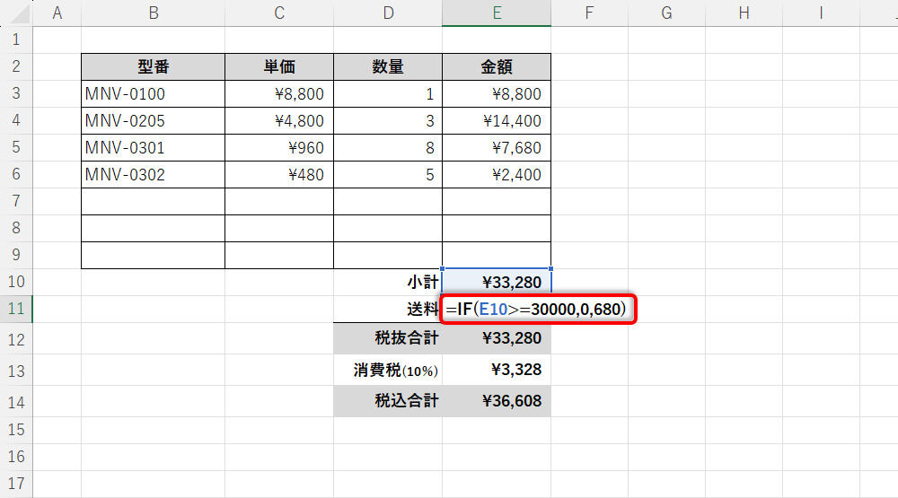Screen dimensions: 898x498
Task: Select the 税抜合計 label cell
Action: point(388,338)
